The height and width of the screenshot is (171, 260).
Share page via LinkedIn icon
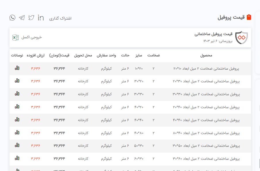click(x=41, y=18)
